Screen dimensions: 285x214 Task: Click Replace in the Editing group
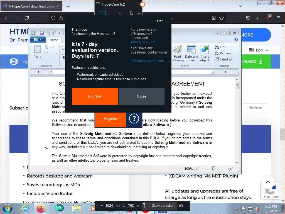click(223, 53)
